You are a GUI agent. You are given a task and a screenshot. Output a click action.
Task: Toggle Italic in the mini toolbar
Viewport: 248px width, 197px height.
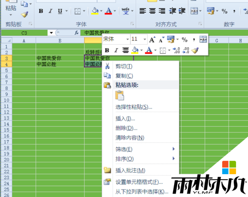click(116, 50)
